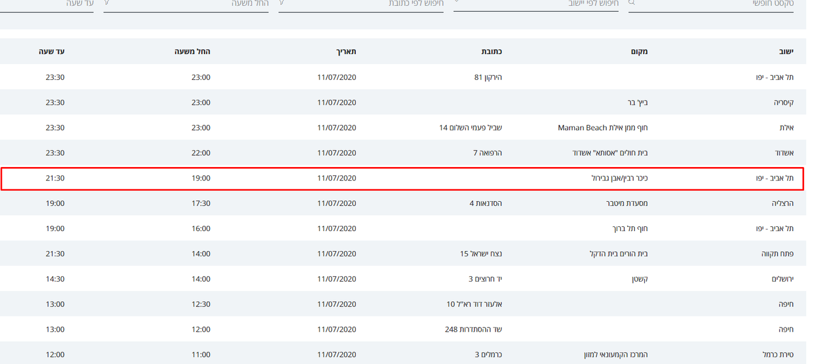Click the 'שד ההסתדרות 248' address cell
The height and width of the screenshot is (364, 823).
tap(473, 329)
